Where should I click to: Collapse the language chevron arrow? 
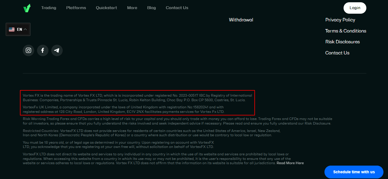click(x=25, y=29)
